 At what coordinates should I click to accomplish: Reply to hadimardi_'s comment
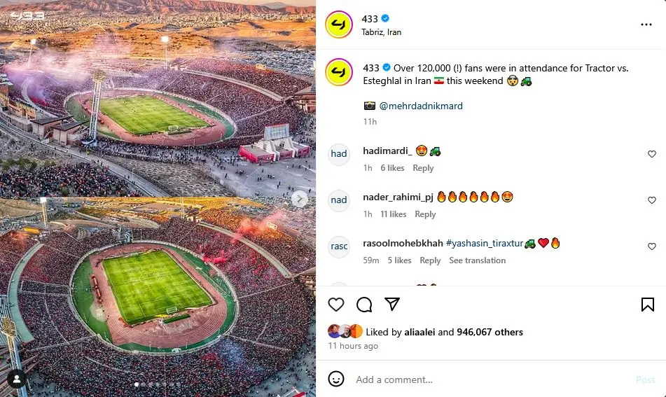[423, 168]
